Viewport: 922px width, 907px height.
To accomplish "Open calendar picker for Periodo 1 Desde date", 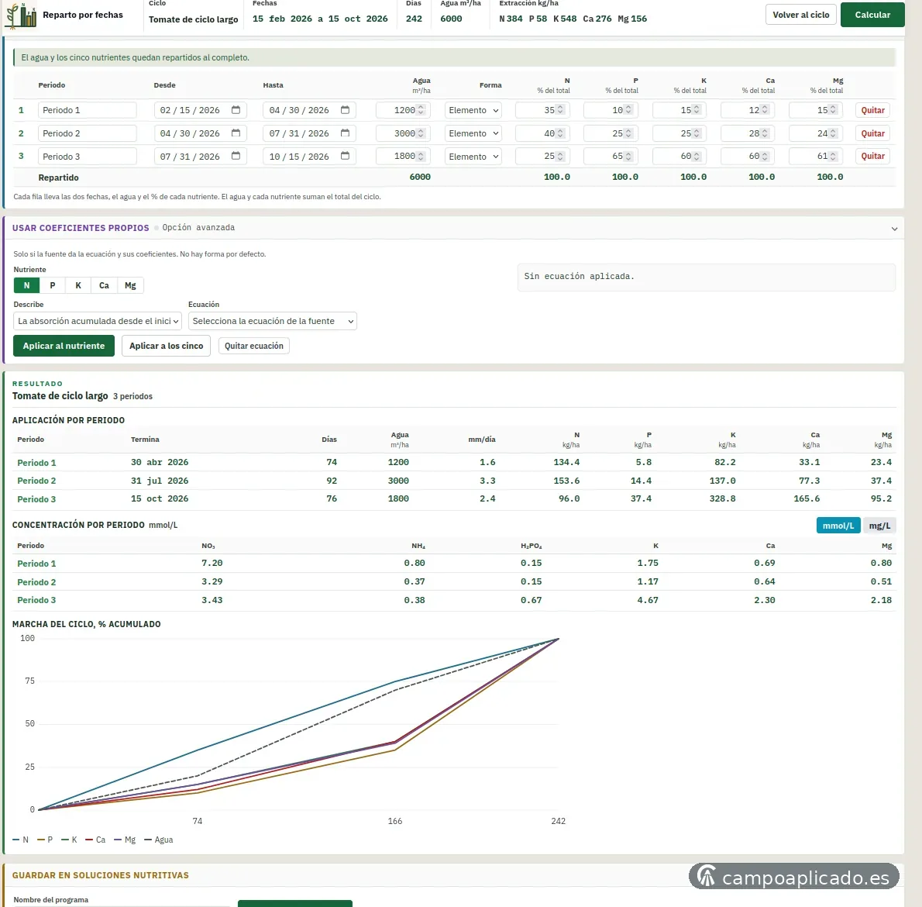I will coord(236,110).
